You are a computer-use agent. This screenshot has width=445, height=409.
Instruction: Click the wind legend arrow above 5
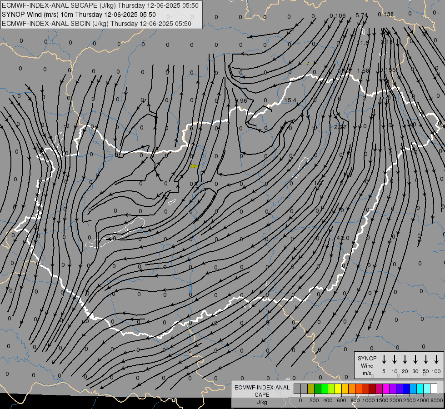(384, 359)
